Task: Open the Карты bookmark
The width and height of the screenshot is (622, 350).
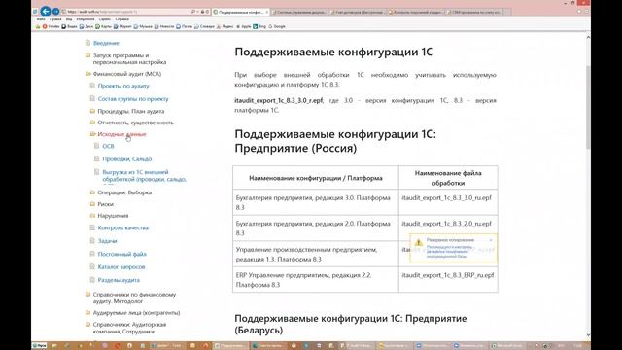Action: pos(104,26)
